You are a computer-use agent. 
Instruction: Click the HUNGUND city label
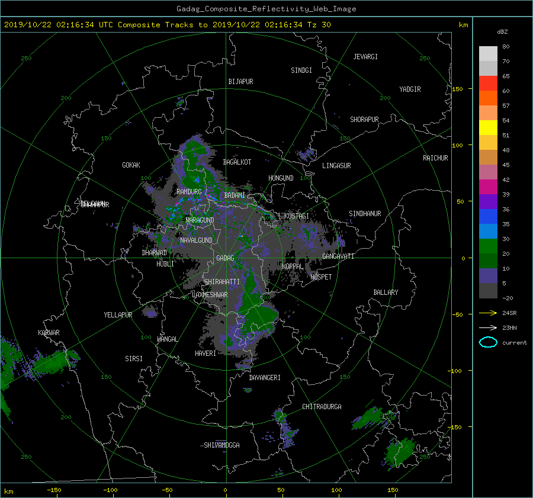click(x=281, y=178)
